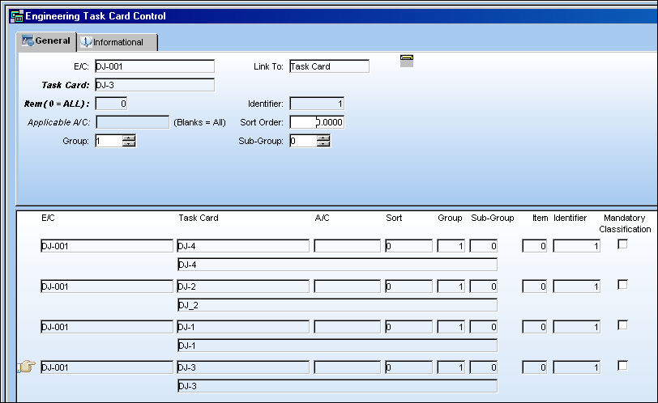
Task: Tick Mandatory Classification checkbox for DJ-4 row
Action: [x=622, y=244]
